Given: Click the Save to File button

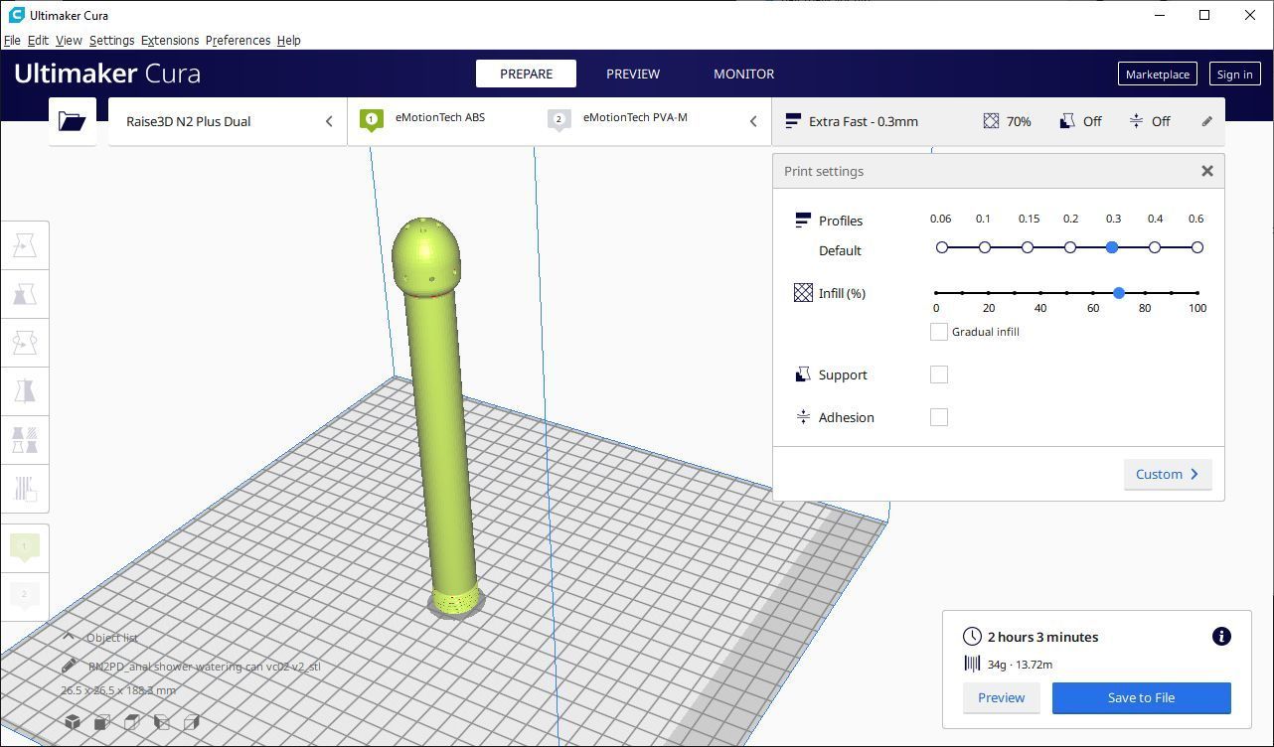Looking at the screenshot, I should pos(1141,697).
